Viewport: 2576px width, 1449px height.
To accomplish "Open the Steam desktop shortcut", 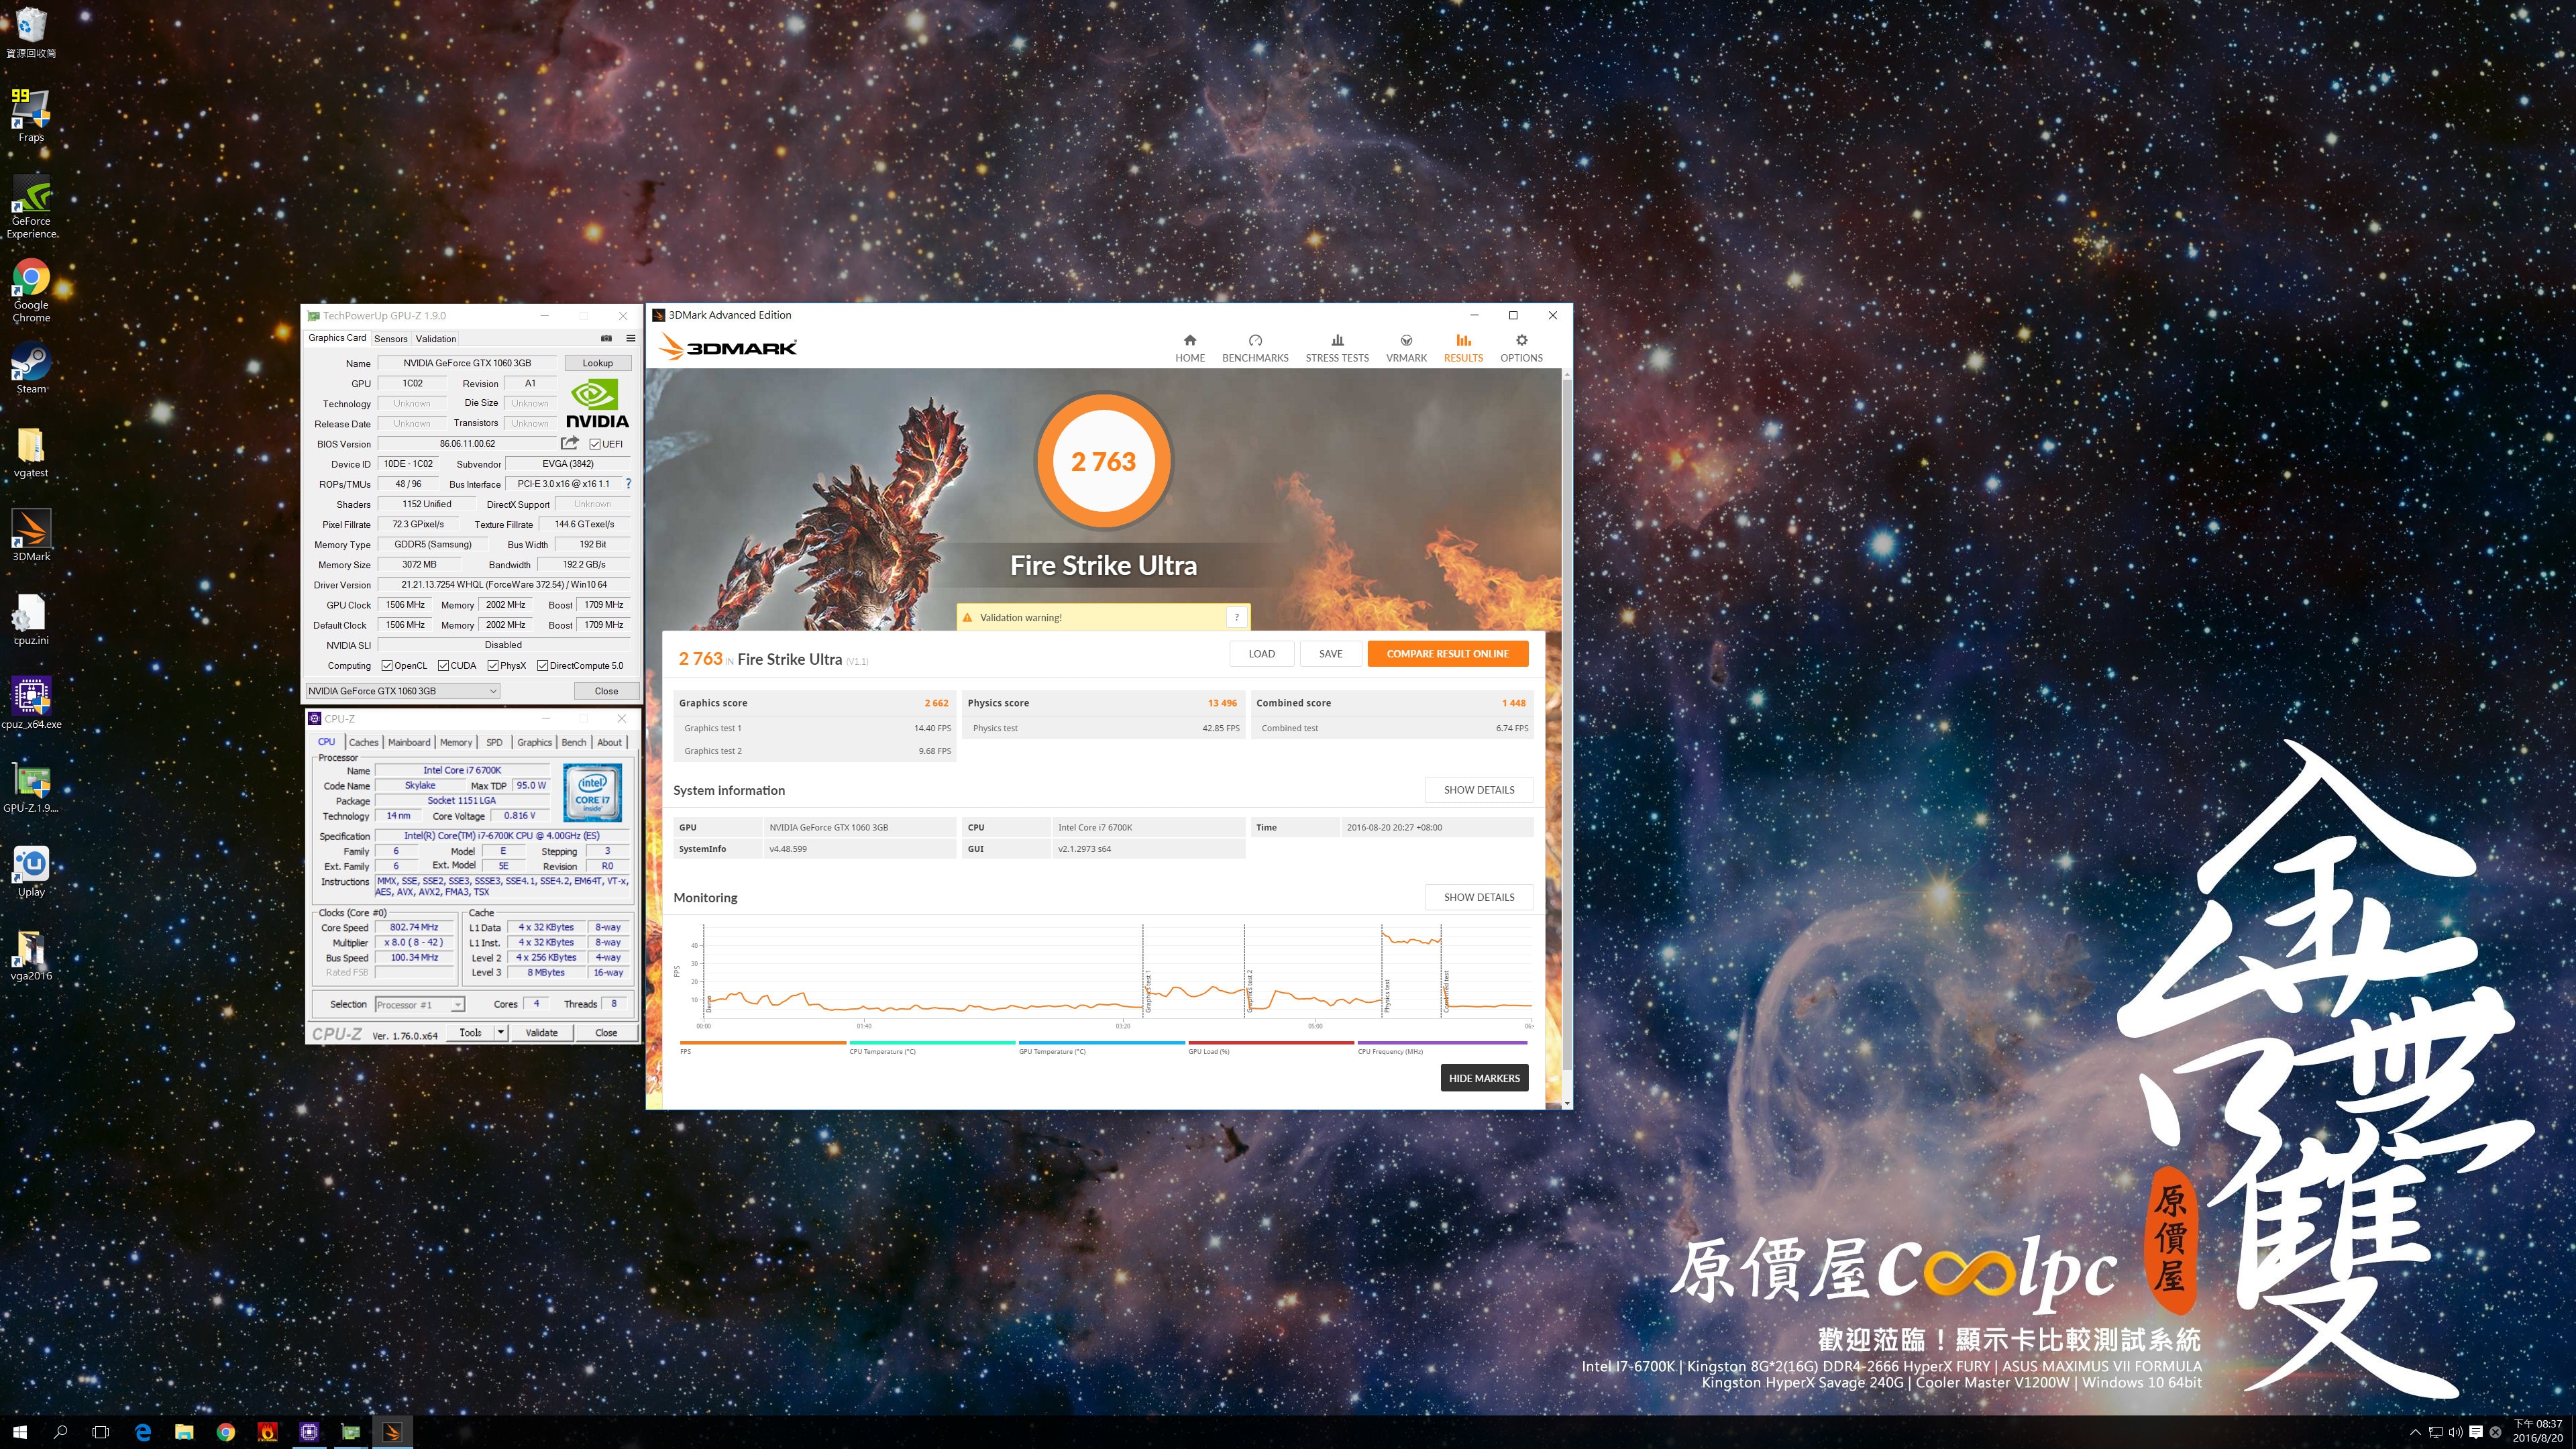I will [31, 368].
